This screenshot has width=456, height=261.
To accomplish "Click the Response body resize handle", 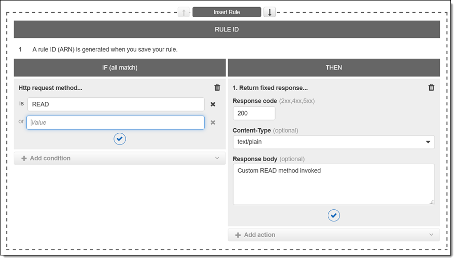I will (431, 202).
